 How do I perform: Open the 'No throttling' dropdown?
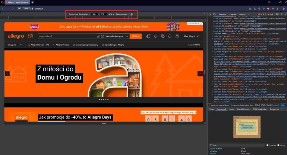[x=122, y=14]
